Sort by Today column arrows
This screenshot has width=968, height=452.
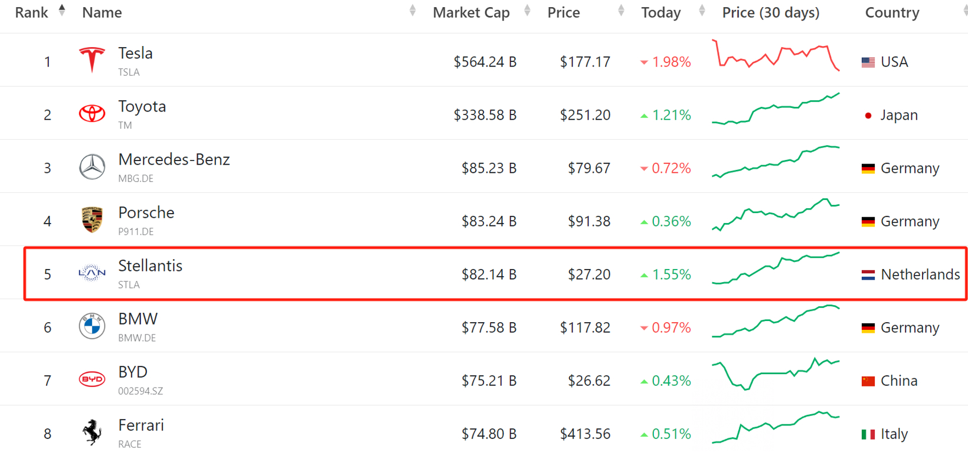(702, 10)
